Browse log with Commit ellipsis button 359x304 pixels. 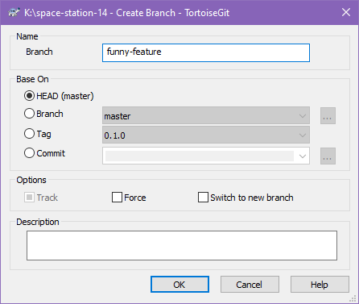328,156
